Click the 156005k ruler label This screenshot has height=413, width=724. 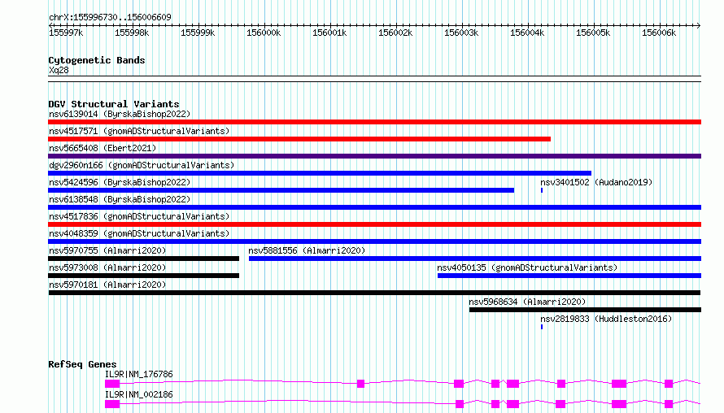click(x=593, y=33)
